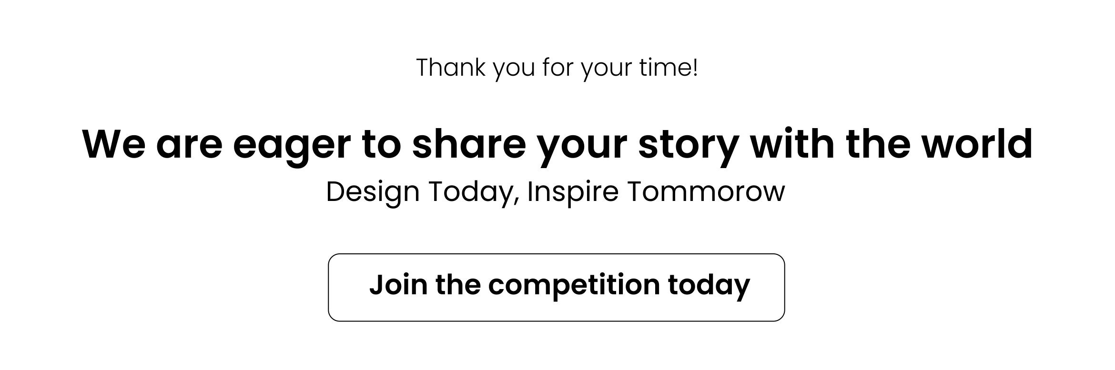Click the word 'Inspire' in the tagline
1115x370 pixels.
tap(573, 193)
